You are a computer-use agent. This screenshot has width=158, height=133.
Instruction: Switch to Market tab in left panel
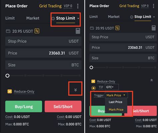33,18
